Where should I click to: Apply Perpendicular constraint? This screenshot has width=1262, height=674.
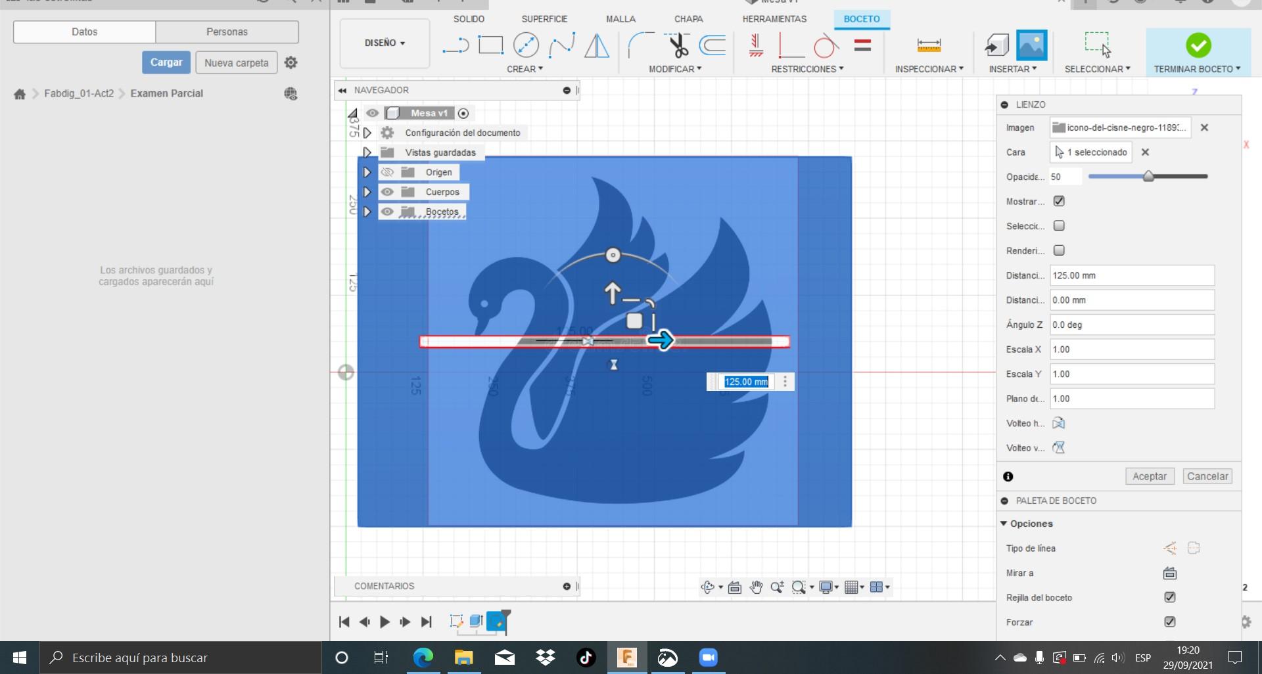(x=791, y=45)
